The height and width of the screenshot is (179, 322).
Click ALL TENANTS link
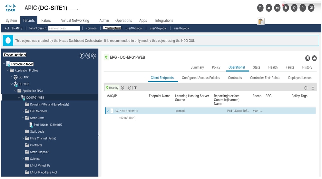pos(14,28)
